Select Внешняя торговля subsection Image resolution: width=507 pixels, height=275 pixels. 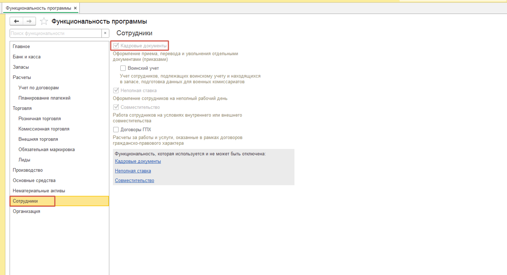[x=59, y=139]
